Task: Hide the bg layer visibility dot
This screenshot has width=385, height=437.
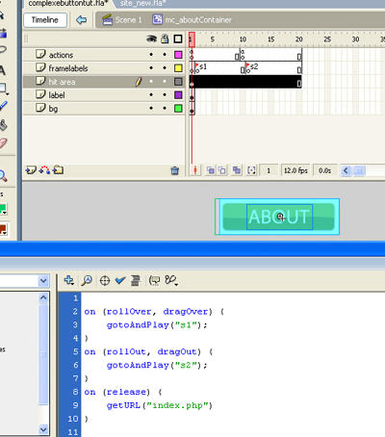Action: (151, 109)
